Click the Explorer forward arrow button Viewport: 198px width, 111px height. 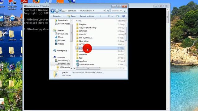tap(57, 11)
